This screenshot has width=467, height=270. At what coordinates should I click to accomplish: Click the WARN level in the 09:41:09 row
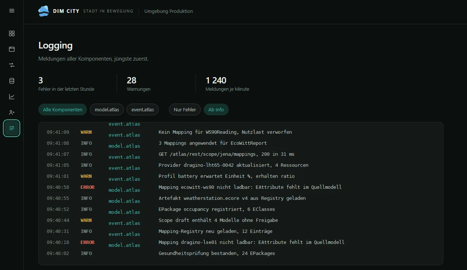(x=86, y=132)
